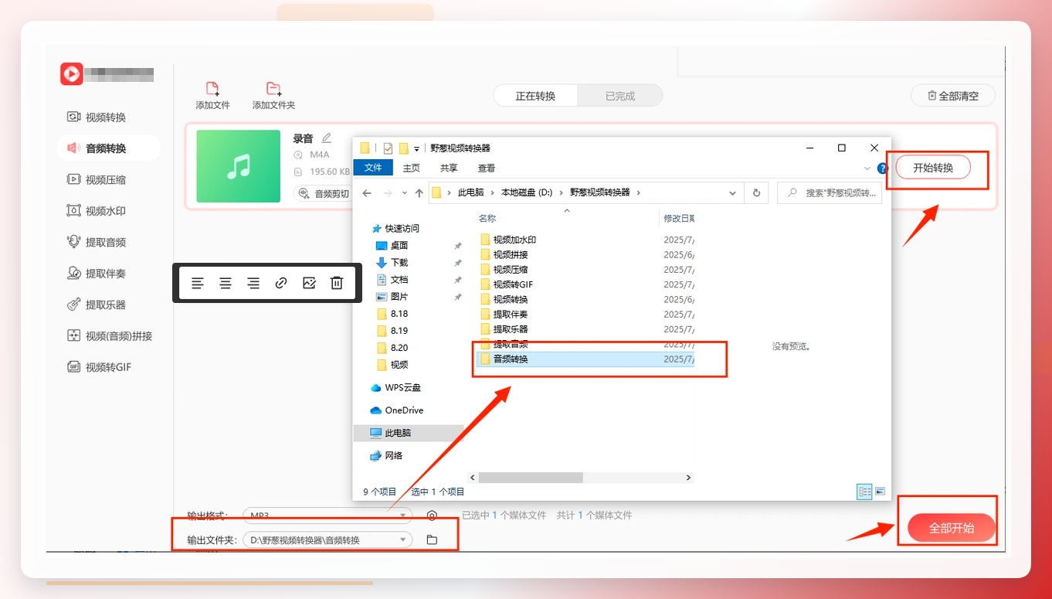1052x599 pixels.
Task: Click the browse folder icon beside the output folder
Action: pos(432,539)
